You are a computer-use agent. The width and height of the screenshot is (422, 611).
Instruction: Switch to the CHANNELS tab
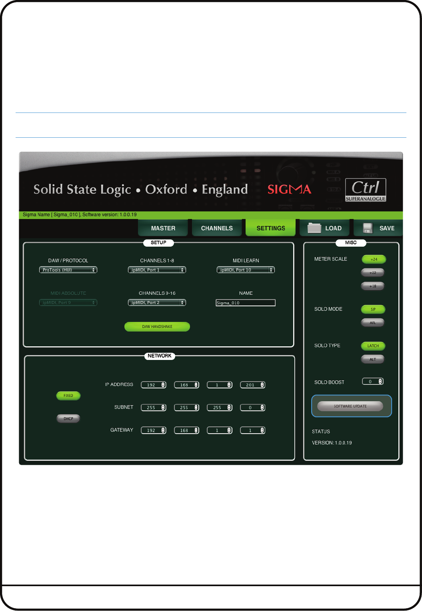(x=217, y=228)
